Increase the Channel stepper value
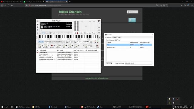Screen dimensions: 194x109 pos(92,41)
